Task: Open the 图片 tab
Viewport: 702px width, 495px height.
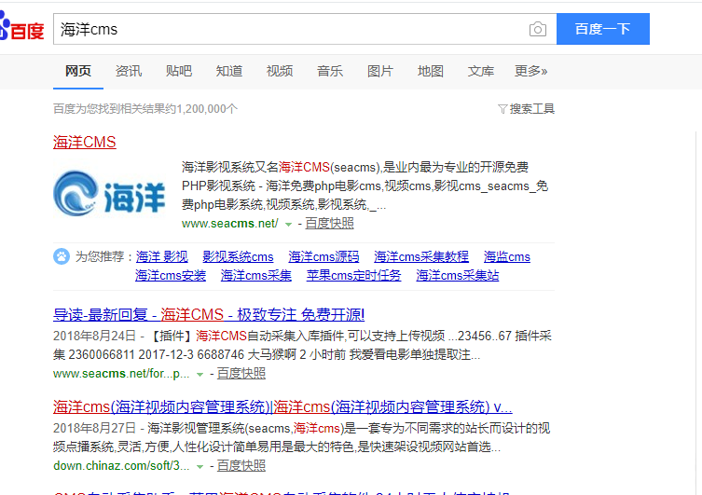Action: pyautogui.click(x=380, y=71)
